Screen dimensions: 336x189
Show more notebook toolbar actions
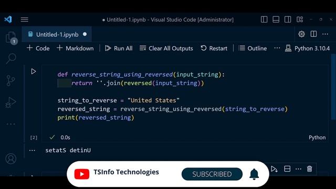(x=277, y=48)
